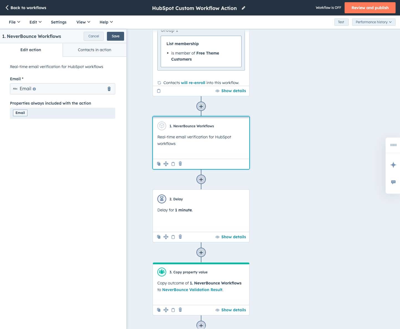This screenshot has width=400, height=329.
Task: Clone the NeverBounce Workflows action
Action: (159, 164)
